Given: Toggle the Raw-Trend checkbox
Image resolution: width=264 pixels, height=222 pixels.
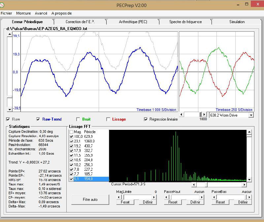Looking at the screenshot, I should point(39,119).
